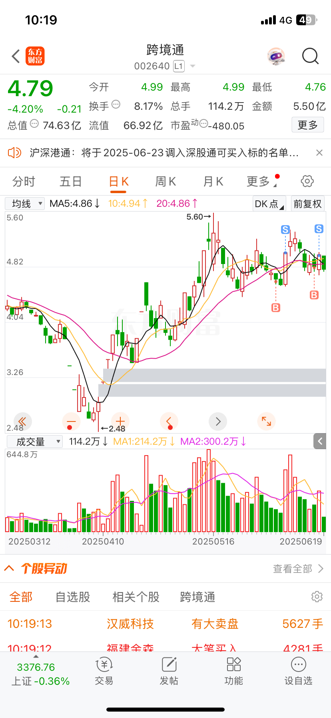Select 相关个股 filter tab
Viewport: 331px width, 718px height.
click(136, 597)
